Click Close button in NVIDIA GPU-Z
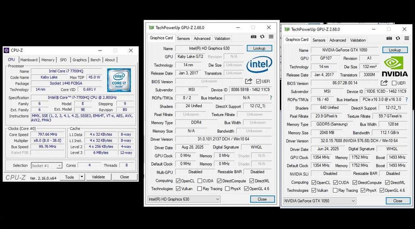 click(x=398, y=201)
